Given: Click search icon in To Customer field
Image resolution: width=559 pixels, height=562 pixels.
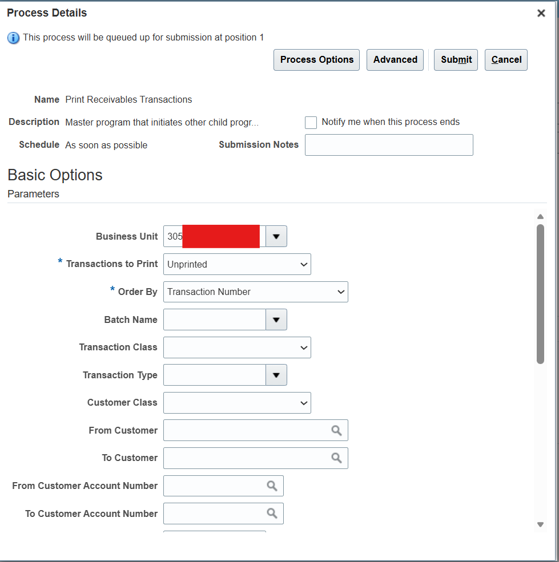Looking at the screenshot, I should 336,458.
